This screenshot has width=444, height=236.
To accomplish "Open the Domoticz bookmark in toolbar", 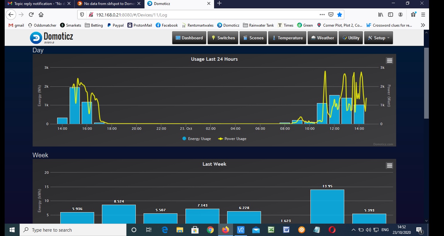I will tap(228, 25).
